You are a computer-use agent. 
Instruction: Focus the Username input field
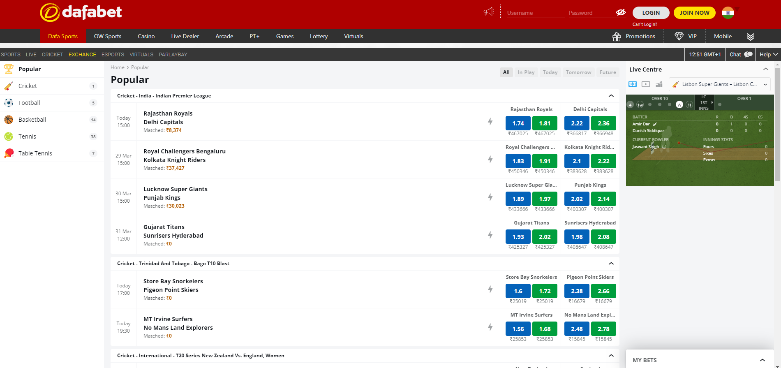(536, 13)
